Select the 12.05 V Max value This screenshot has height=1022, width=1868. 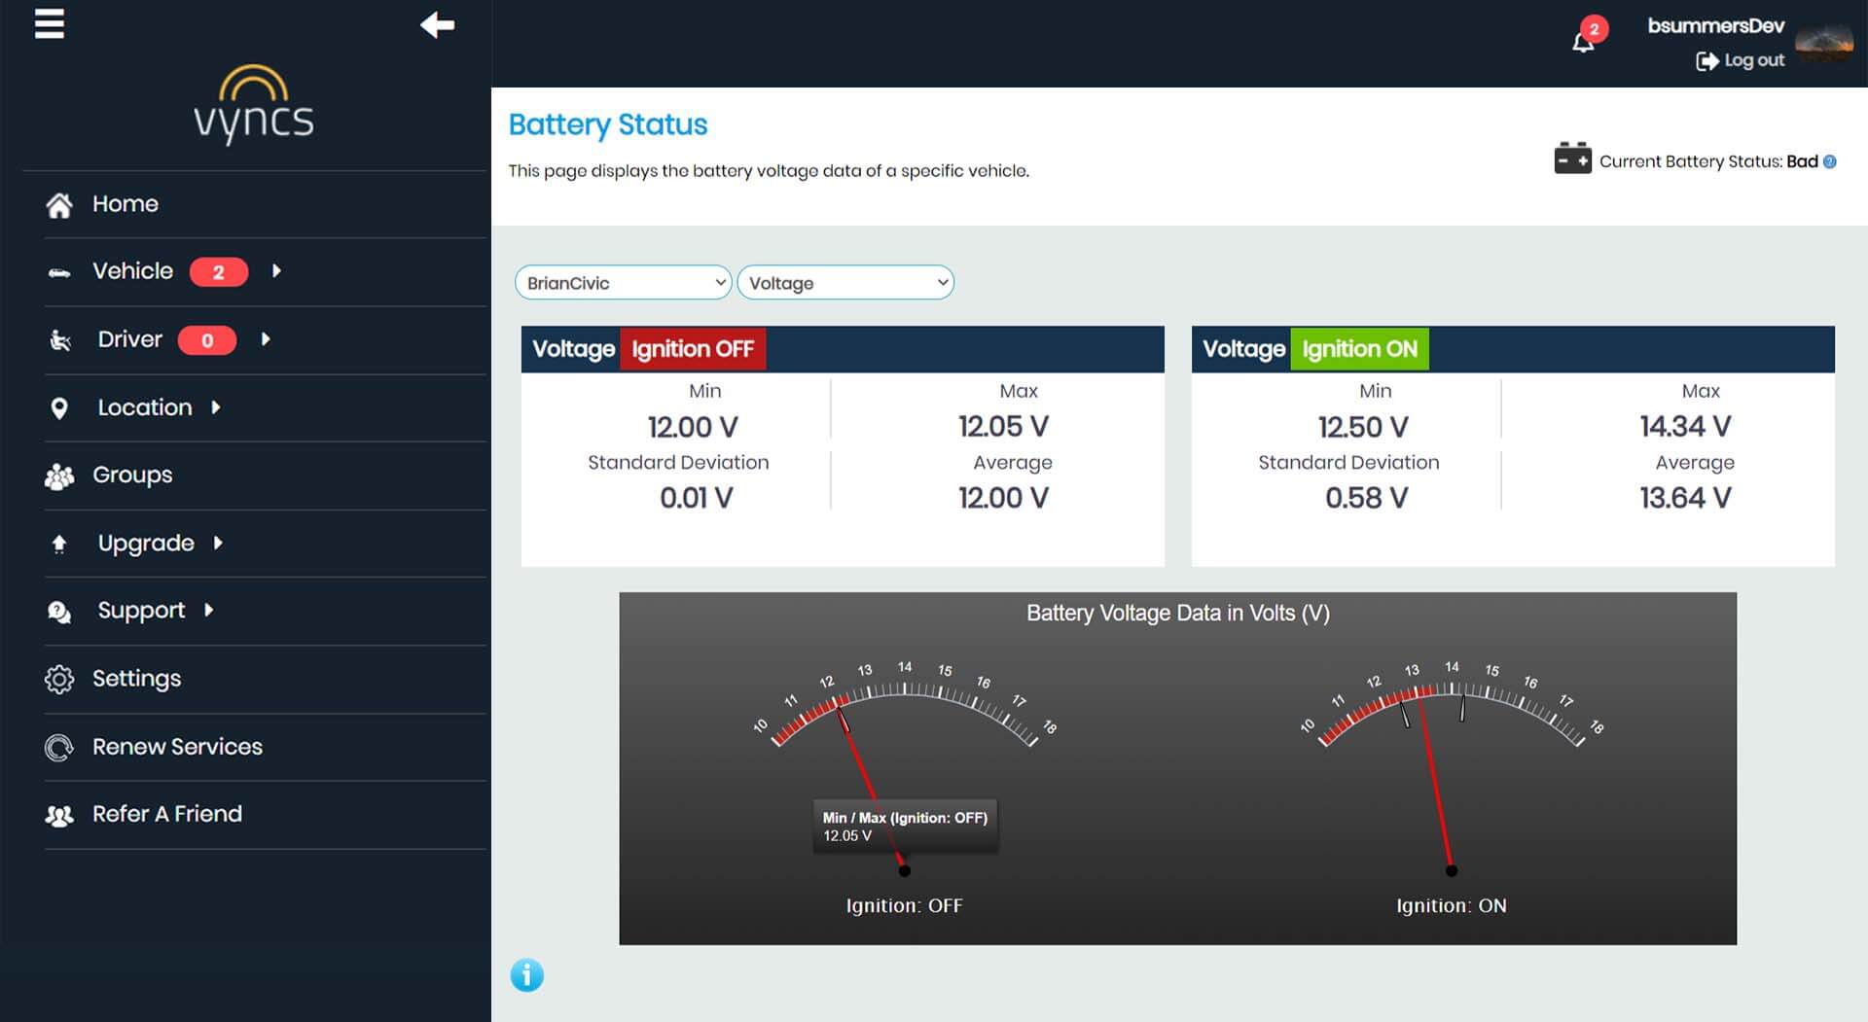pos(1003,426)
